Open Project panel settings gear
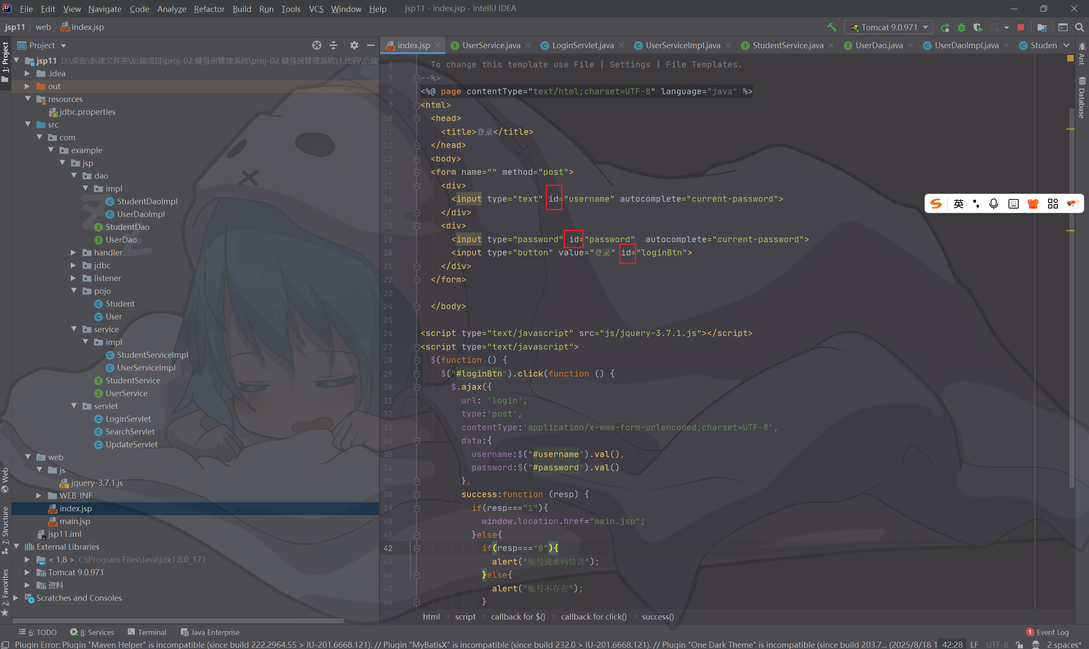 (354, 46)
